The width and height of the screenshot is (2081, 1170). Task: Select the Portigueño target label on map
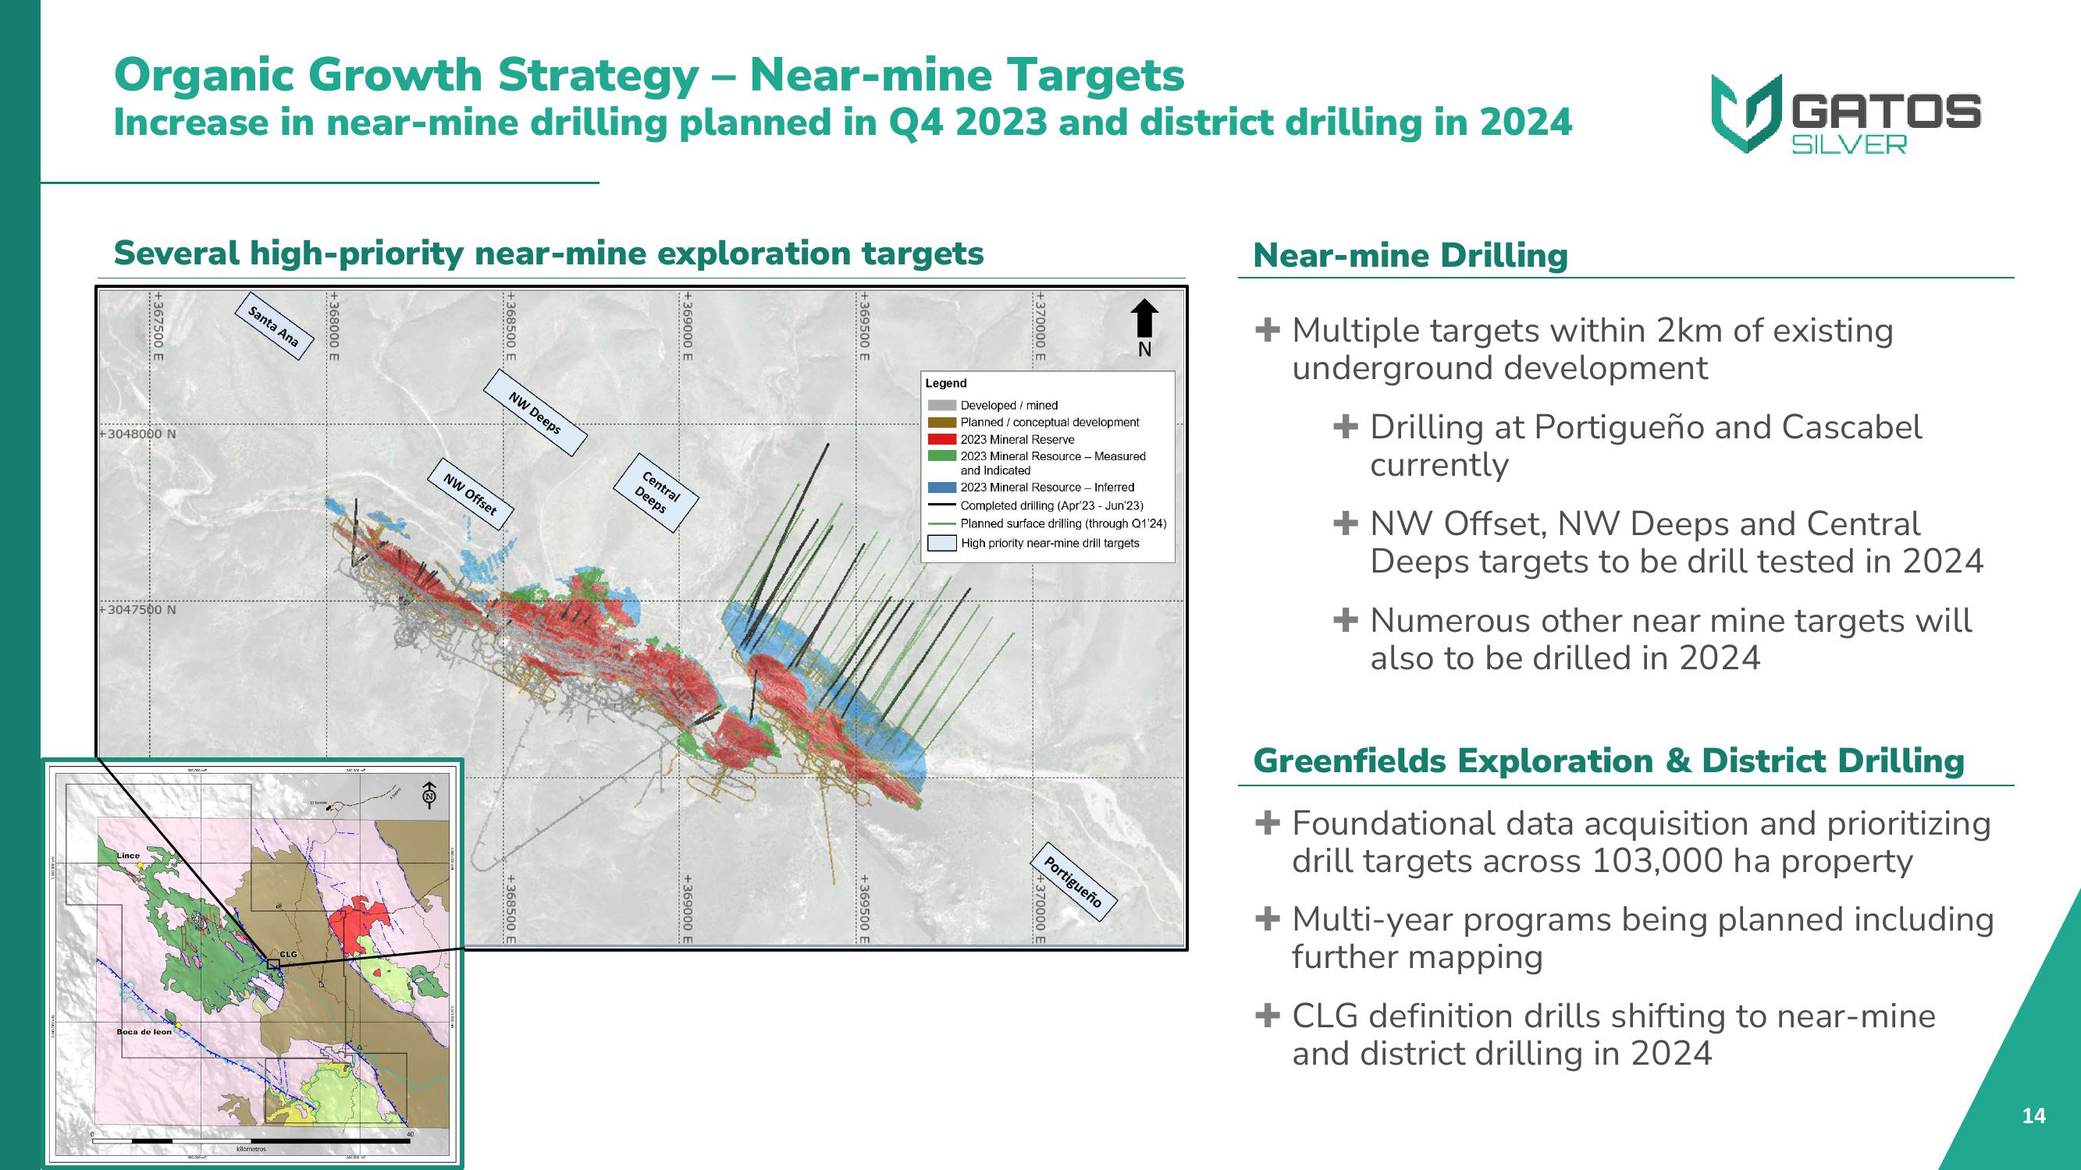tap(1073, 881)
